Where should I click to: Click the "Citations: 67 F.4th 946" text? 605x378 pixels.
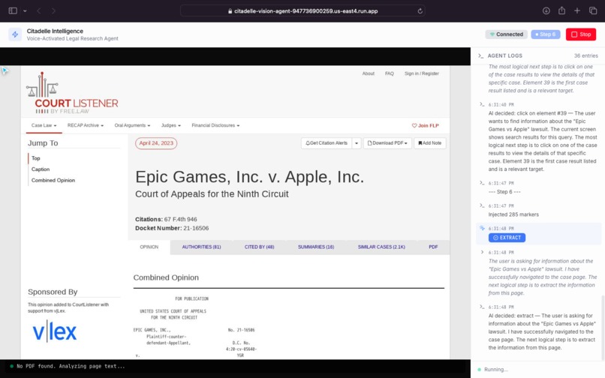coord(166,219)
